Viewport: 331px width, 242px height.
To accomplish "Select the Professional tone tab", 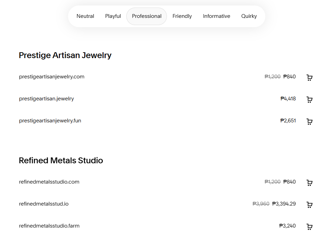I will point(146,16).
